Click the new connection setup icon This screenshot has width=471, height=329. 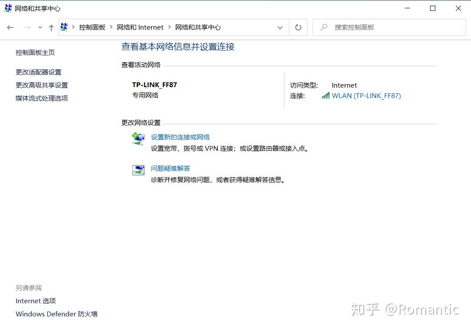point(138,138)
